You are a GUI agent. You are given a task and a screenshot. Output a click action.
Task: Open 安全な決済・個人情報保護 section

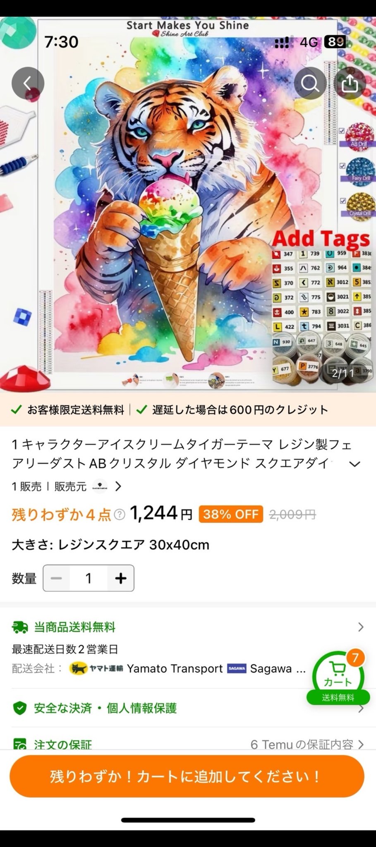coord(188,708)
